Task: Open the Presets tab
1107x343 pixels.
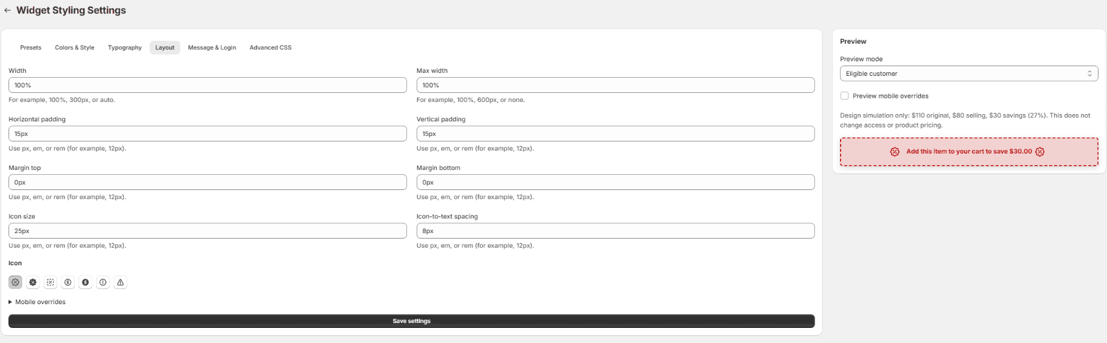Action: [x=30, y=47]
